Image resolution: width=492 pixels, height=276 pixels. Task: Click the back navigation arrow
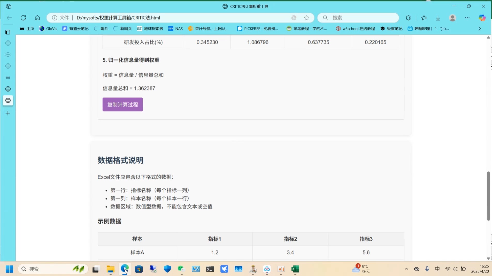point(9,18)
